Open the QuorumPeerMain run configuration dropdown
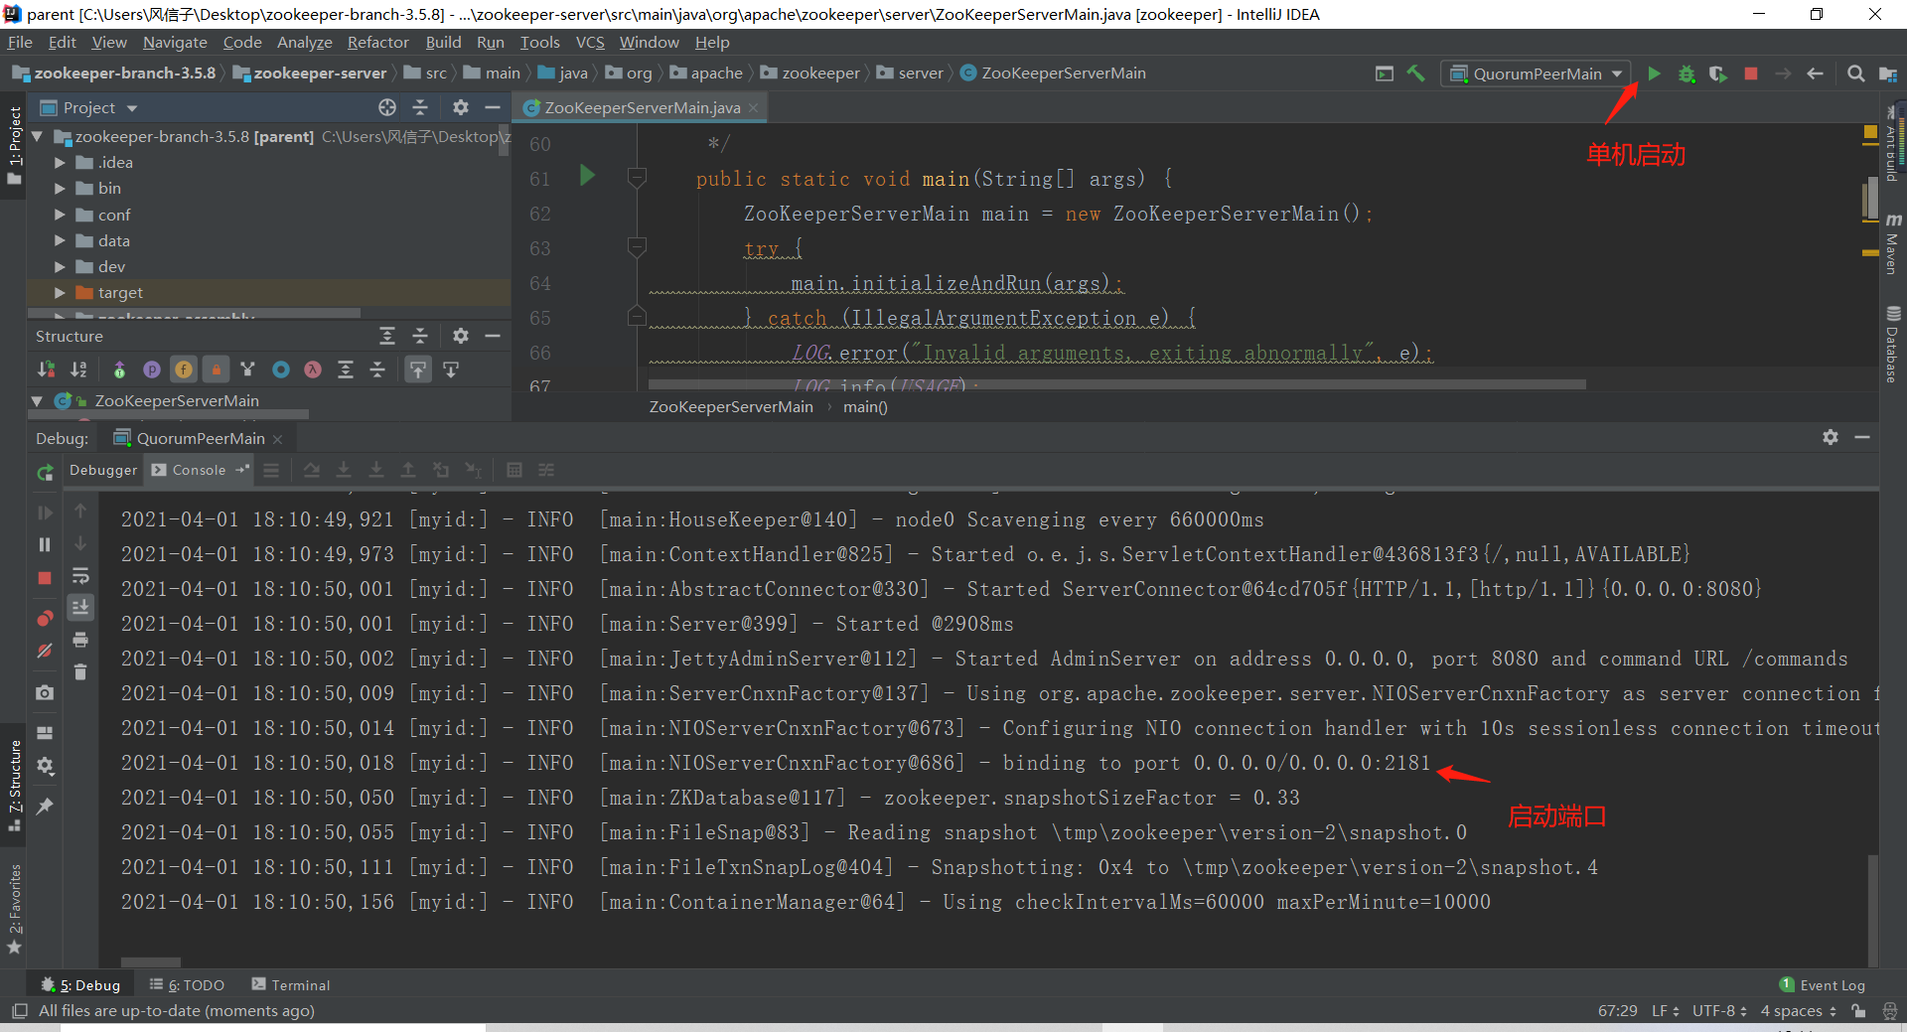The image size is (1907, 1032). pyautogui.click(x=1537, y=74)
